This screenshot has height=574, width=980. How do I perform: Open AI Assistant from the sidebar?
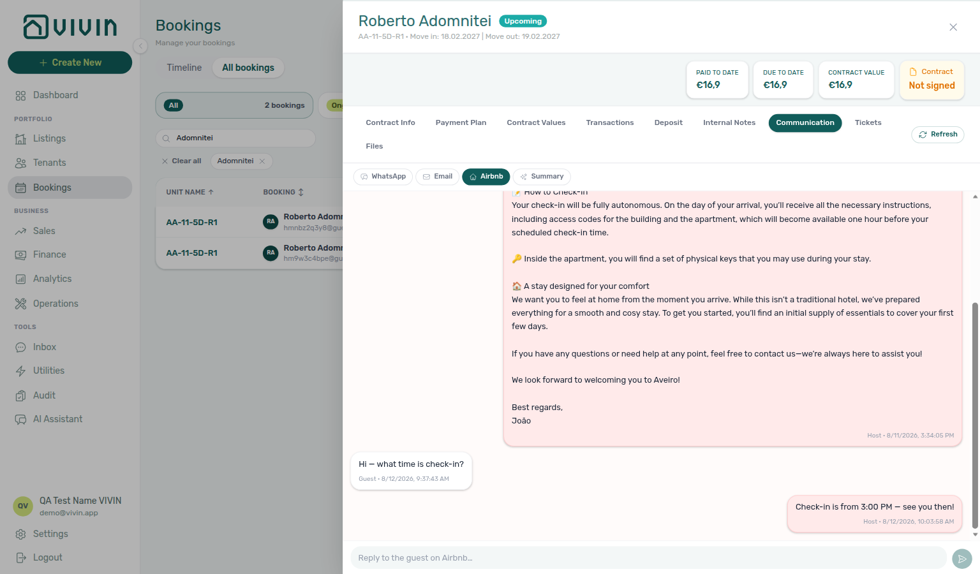tap(70, 419)
